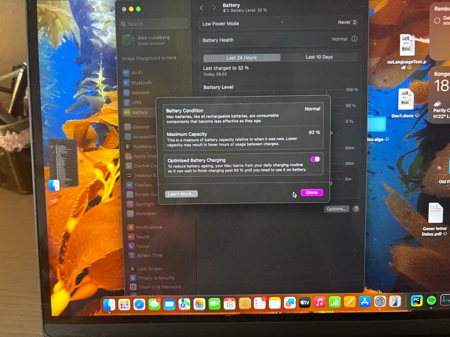Click the Done button
This screenshot has height=337, width=450.
point(312,192)
